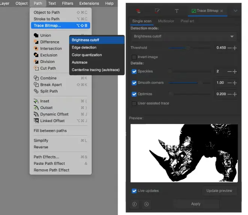Choose Union from the Path menu
The height and width of the screenshot is (215, 248).
tap(45, 35)
